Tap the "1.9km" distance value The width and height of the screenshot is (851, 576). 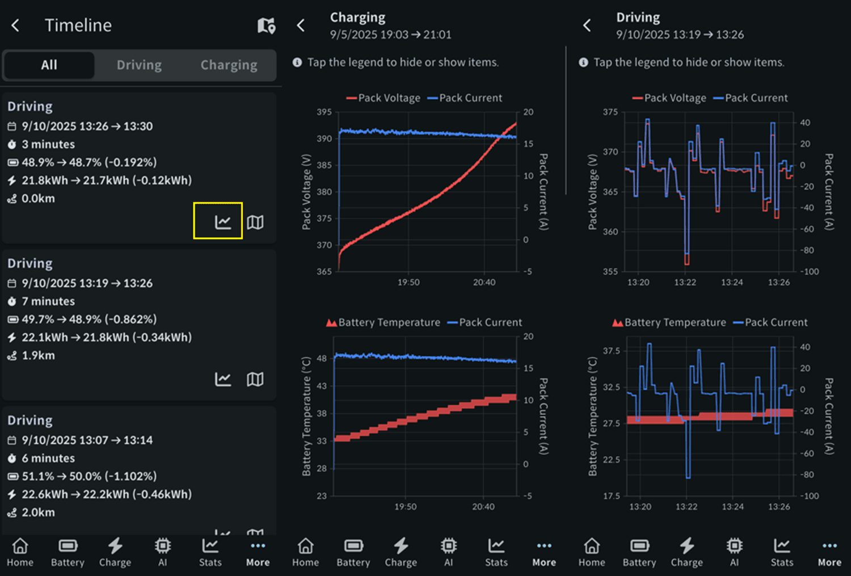(x=39, y=355)
